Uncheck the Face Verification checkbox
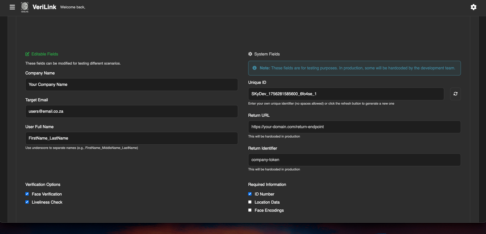The width and height of the screenshot is (486, 234). (27, 194)
